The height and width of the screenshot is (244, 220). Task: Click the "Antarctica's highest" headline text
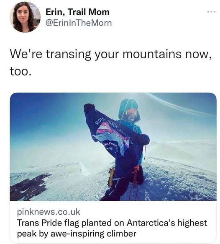167,223
